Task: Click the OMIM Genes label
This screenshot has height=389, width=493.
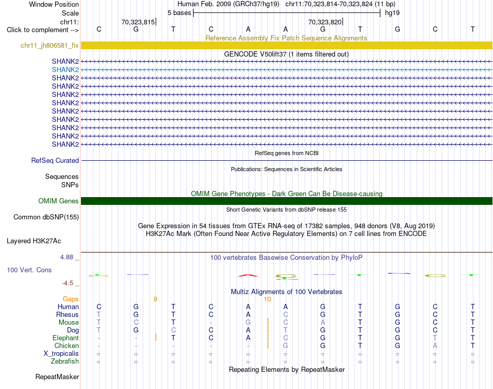Action: (x=58, y=201)
